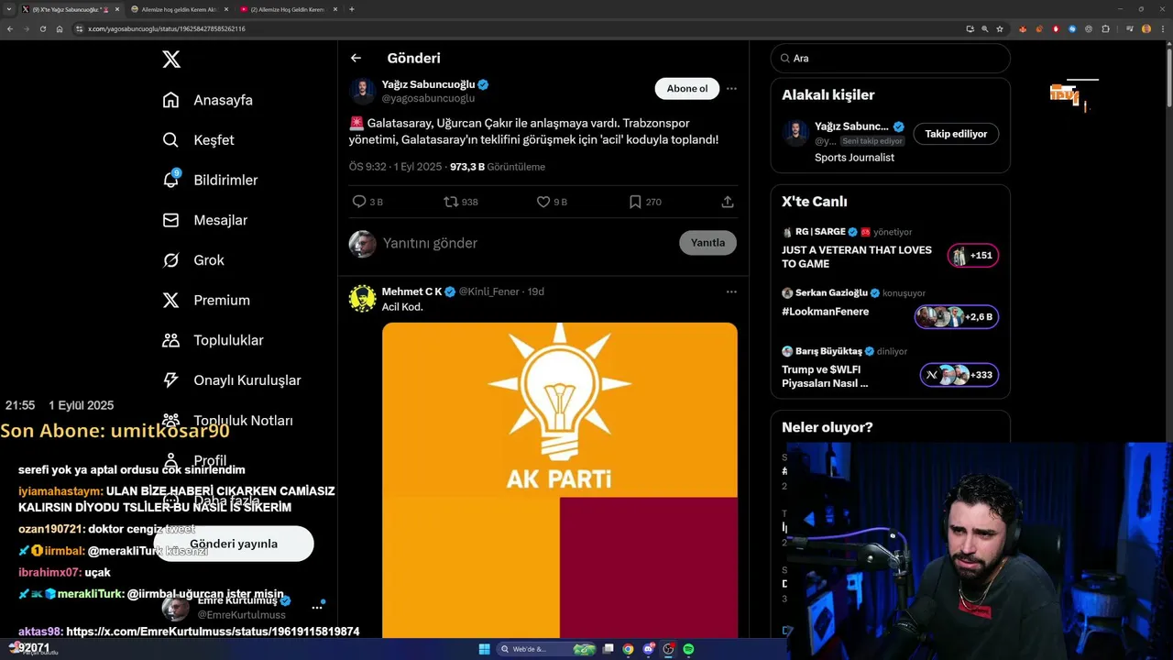This screenshot has height=660, width=1173.
Task: Open Mesajlar messages
Action: [x=204, y=220]
